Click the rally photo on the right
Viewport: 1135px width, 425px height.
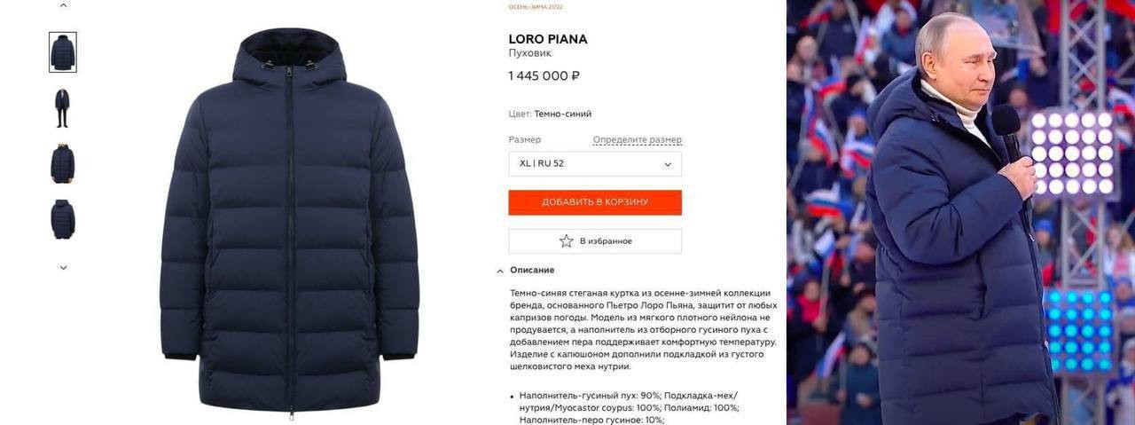coord(960,213)
